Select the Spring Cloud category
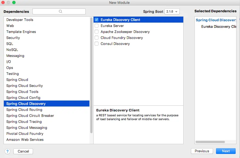 (x=47, y=80)
